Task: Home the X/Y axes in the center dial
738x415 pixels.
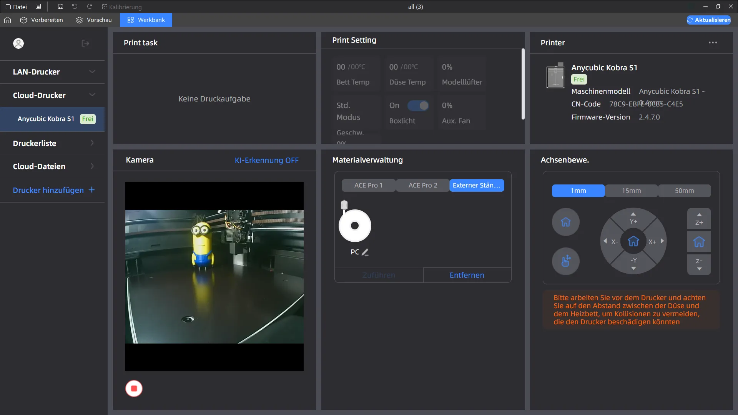Action: pos(633,241)
